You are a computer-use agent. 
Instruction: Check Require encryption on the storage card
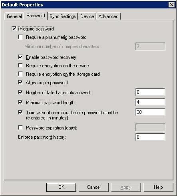pos(20,74)
